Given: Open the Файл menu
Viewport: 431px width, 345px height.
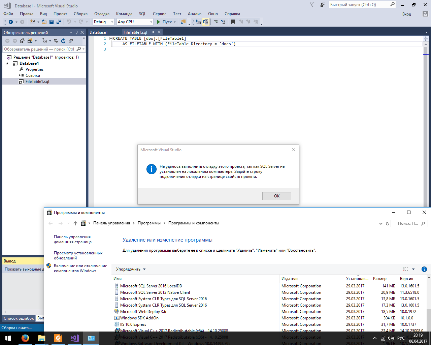Looking at the screenshot, I should [8, 14].
